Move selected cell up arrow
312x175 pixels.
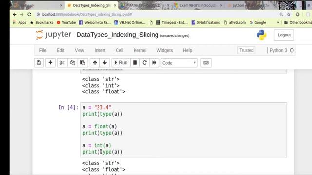pos(95,63)
